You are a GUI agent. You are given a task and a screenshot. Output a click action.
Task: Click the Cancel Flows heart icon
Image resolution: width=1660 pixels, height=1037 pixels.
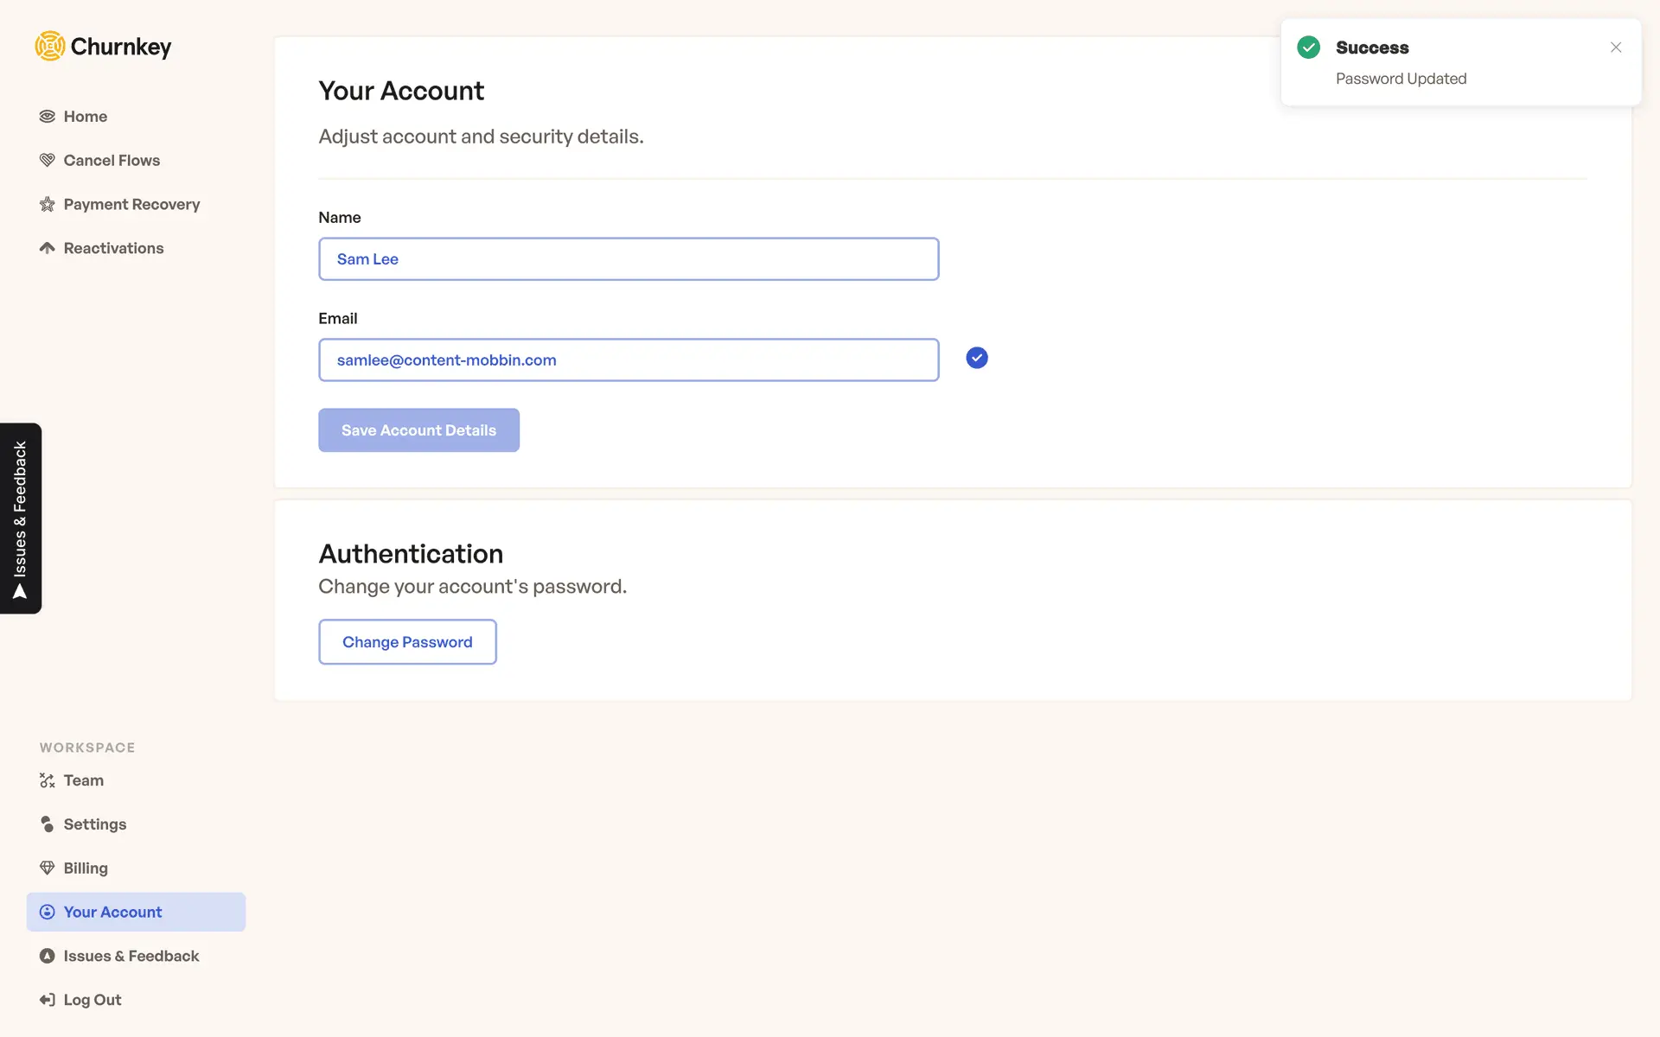[48, 161]
